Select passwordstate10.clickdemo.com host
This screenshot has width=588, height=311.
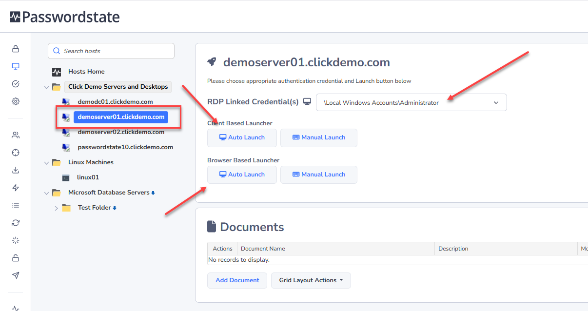[125, 147]
